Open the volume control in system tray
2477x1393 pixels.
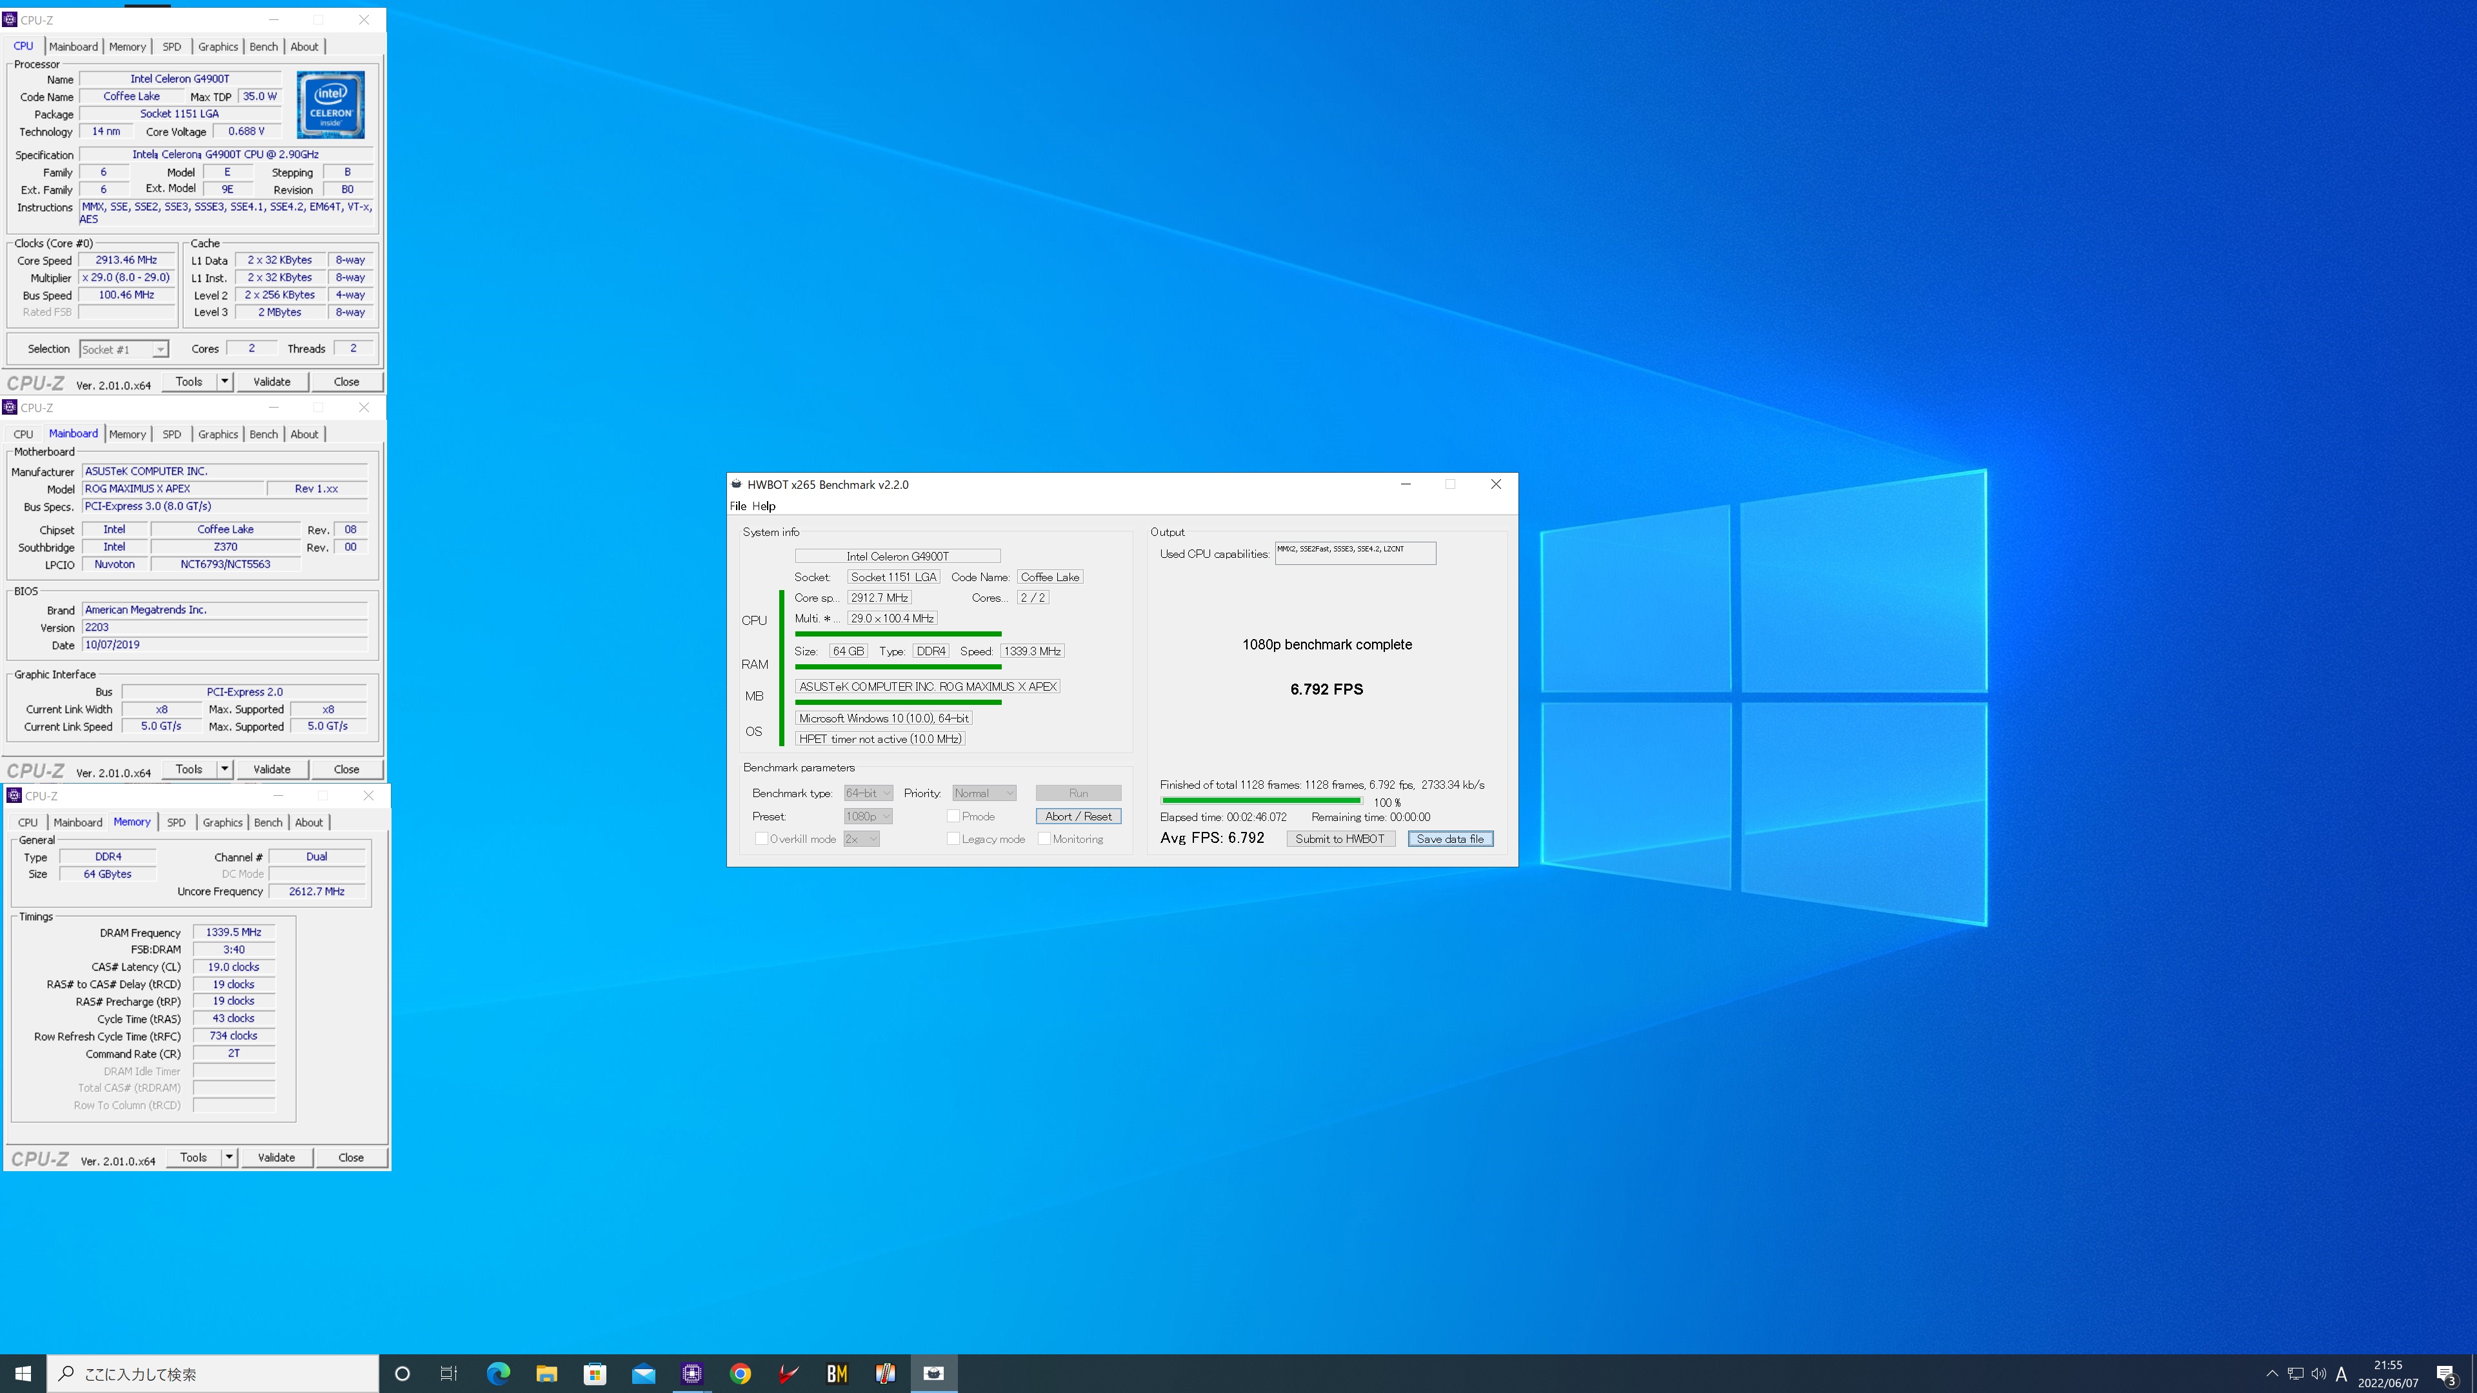(x=2318, y=1374)
